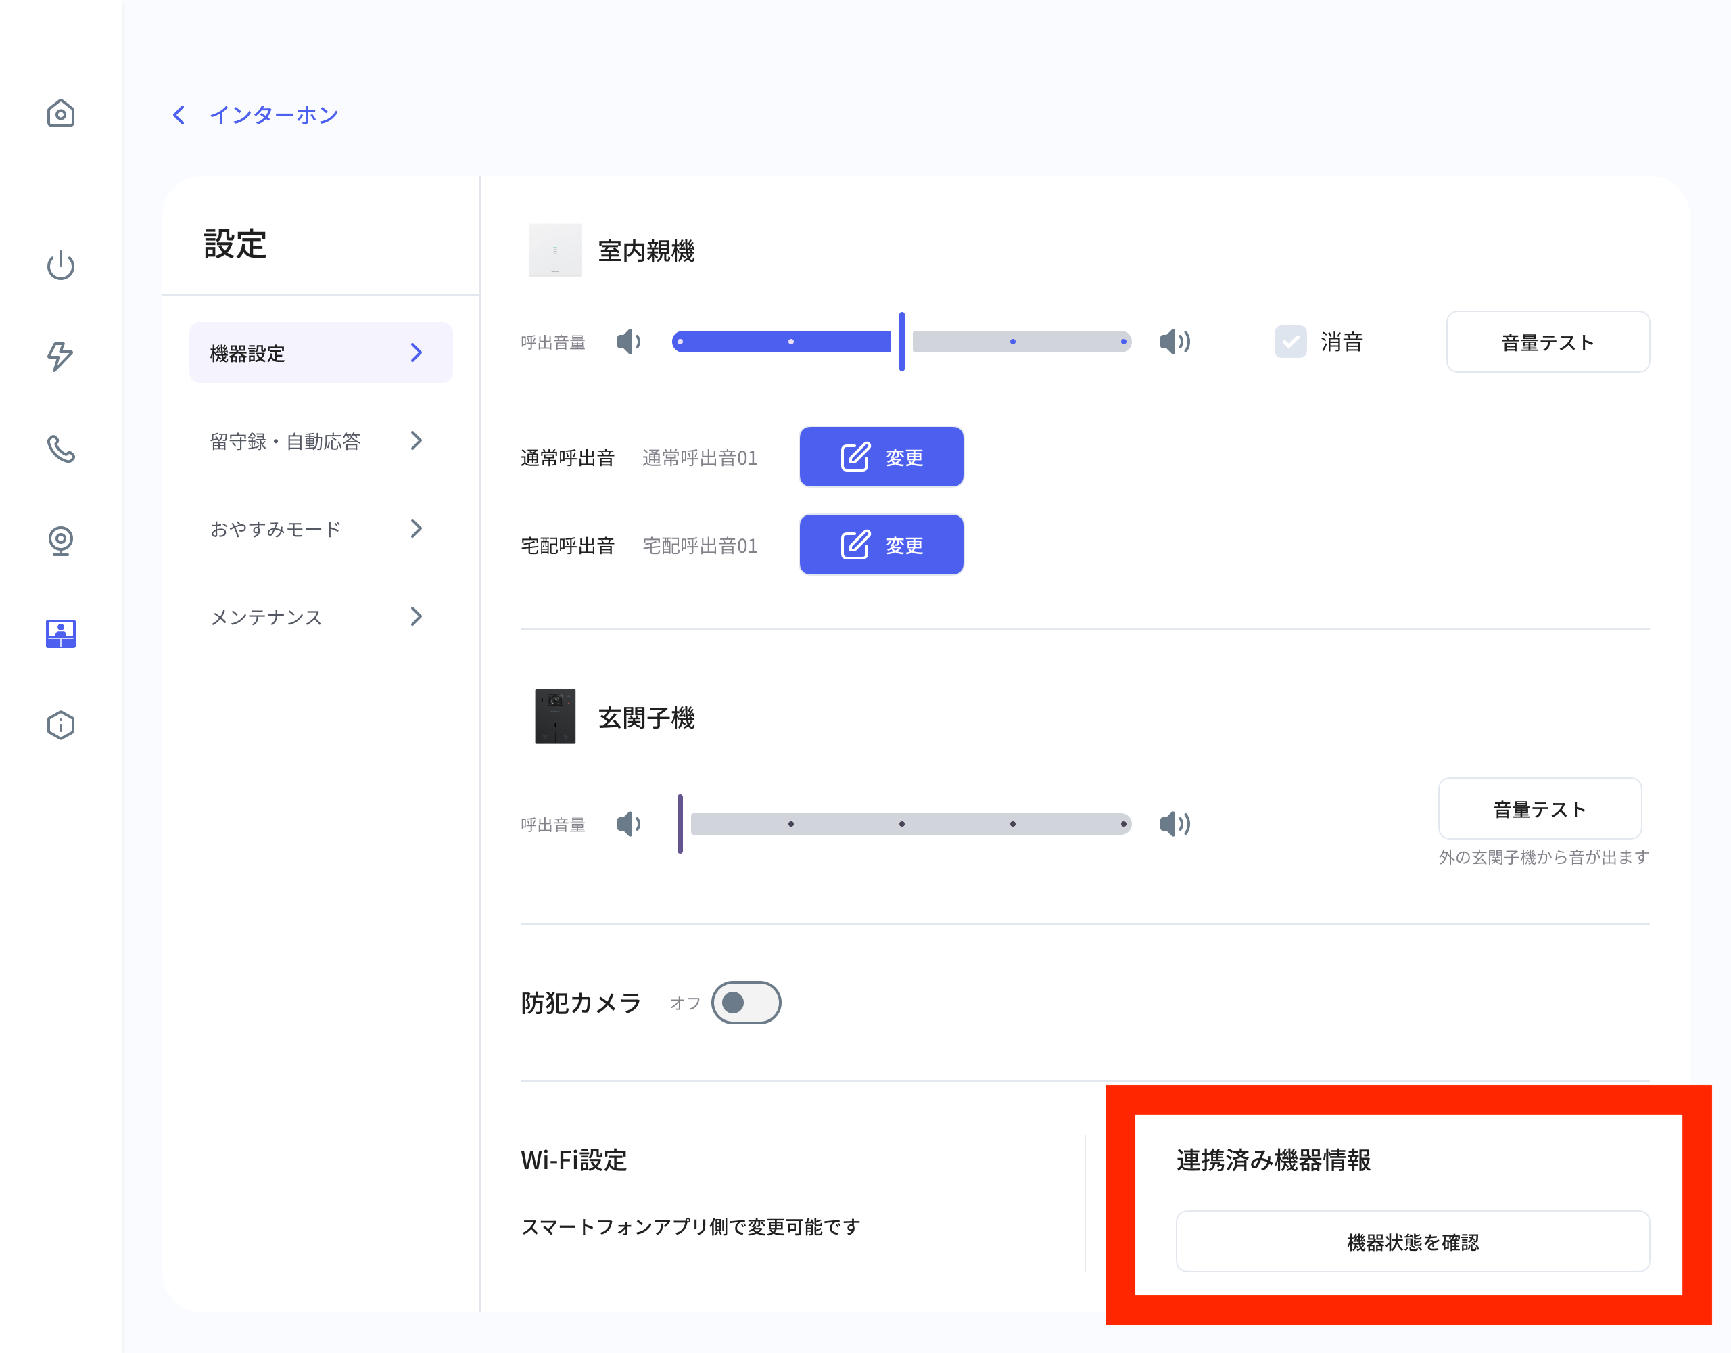Open the hexagon info sidebar icon
Image resolution: width=1731 pixels, height=1353 pixels.
coord(60,725)
